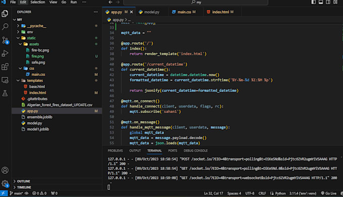This screenshot has width=343, height=197.
Task: Close the app.py editor tab
Action: 131,12
